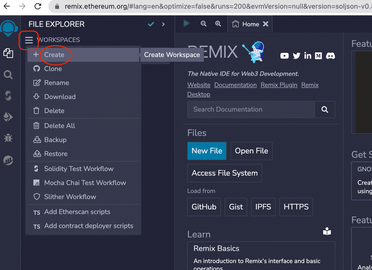This screenshot has height=270, width=372.
Task: Click the Open File button
Action: (x=251, y=151)
